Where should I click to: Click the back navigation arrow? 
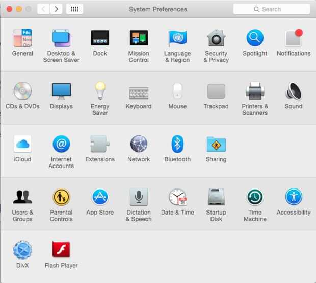click(43, 9)
